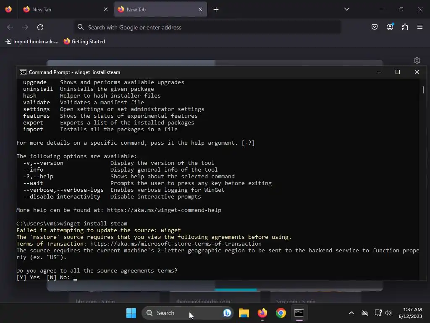Open the Firefox account icon
The height and width of the screenshot is (323, 430).
coord(390,27)
